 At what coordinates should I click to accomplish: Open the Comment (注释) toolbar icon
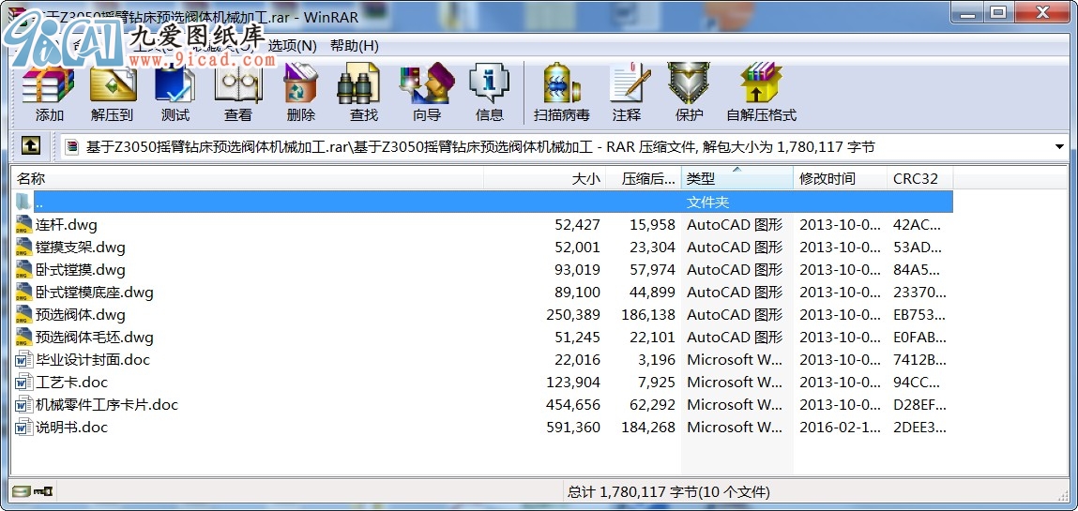[627, 92]
